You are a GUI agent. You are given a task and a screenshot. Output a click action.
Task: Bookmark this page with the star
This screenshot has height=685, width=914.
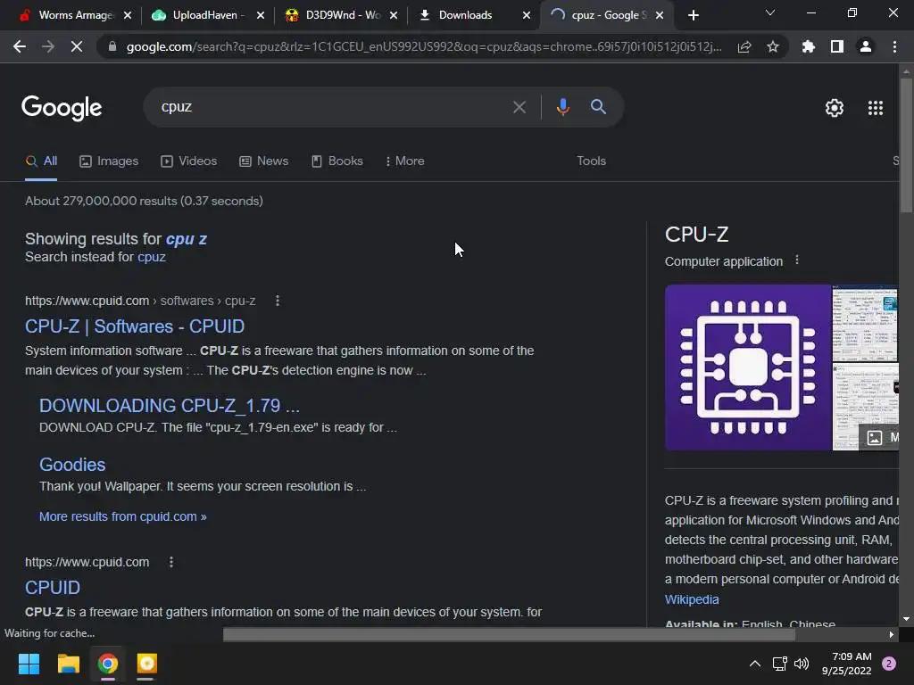(773, 46)
